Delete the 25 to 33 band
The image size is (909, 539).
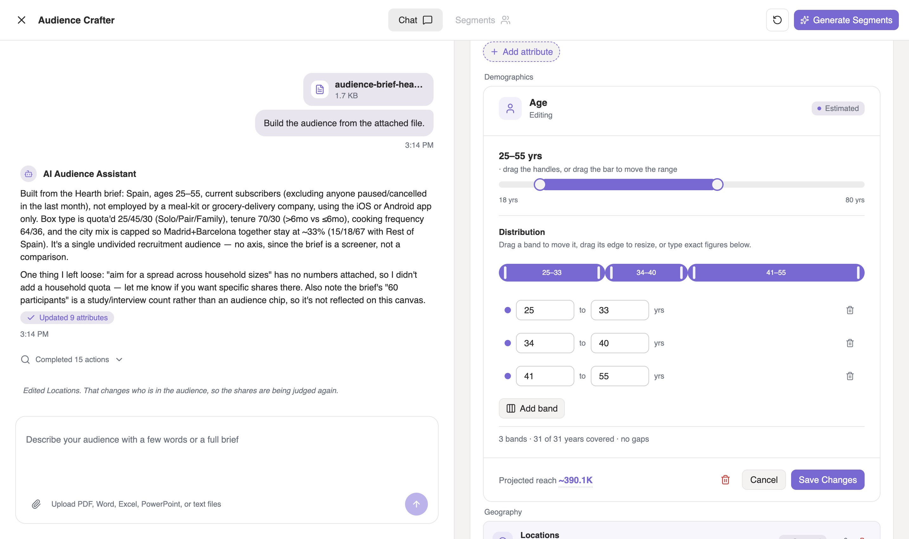(849, 310)
